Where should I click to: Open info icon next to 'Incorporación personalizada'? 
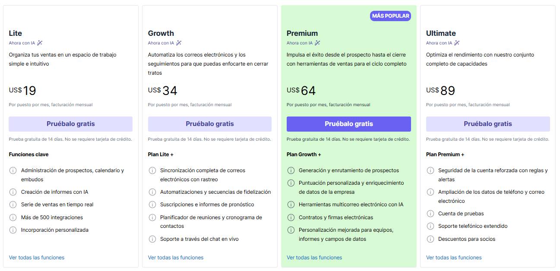pos(13,230)
